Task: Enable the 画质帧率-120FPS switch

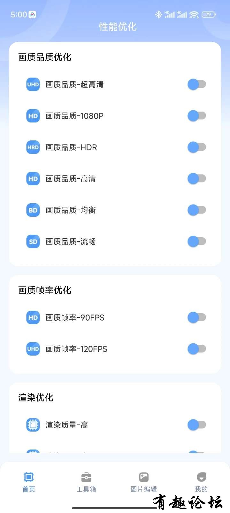Action: (x=197, y=349)
